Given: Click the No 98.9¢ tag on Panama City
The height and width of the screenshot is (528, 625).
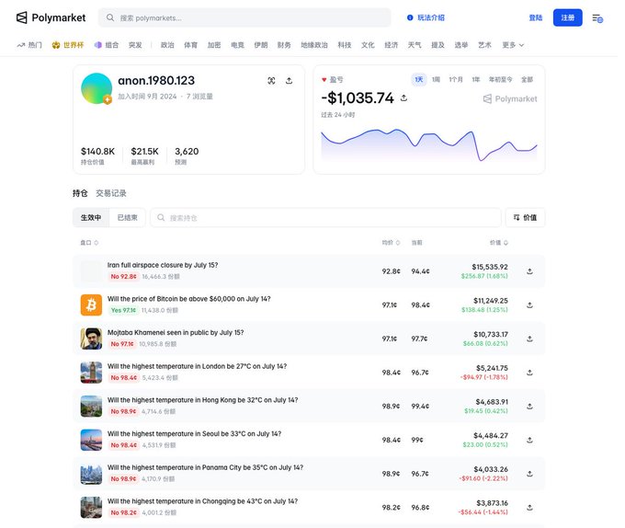Looking at the screenshot, I should 123,478.
